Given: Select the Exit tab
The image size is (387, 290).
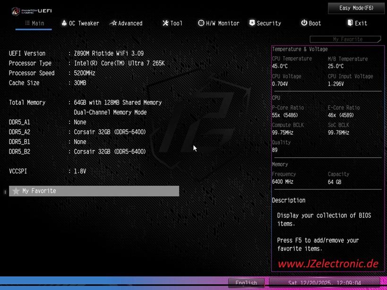Looking at the screenshot, I should [357, 24].
